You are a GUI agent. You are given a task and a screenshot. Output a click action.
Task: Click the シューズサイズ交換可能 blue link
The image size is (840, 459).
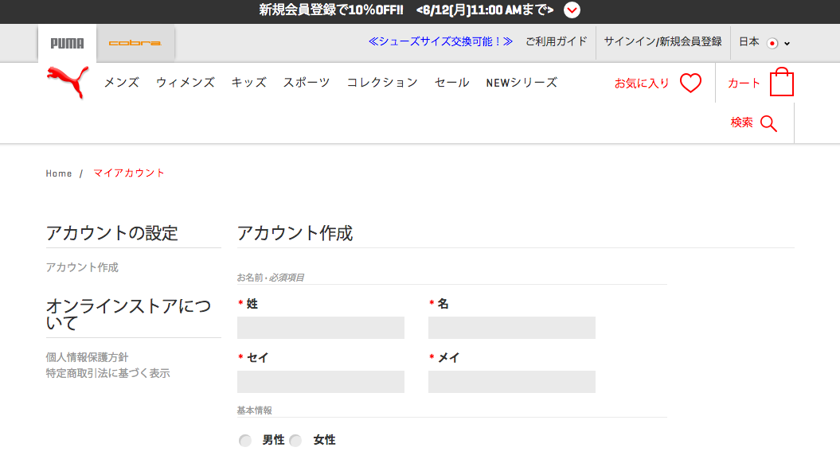pyautogui.click(x=440, y=41)
